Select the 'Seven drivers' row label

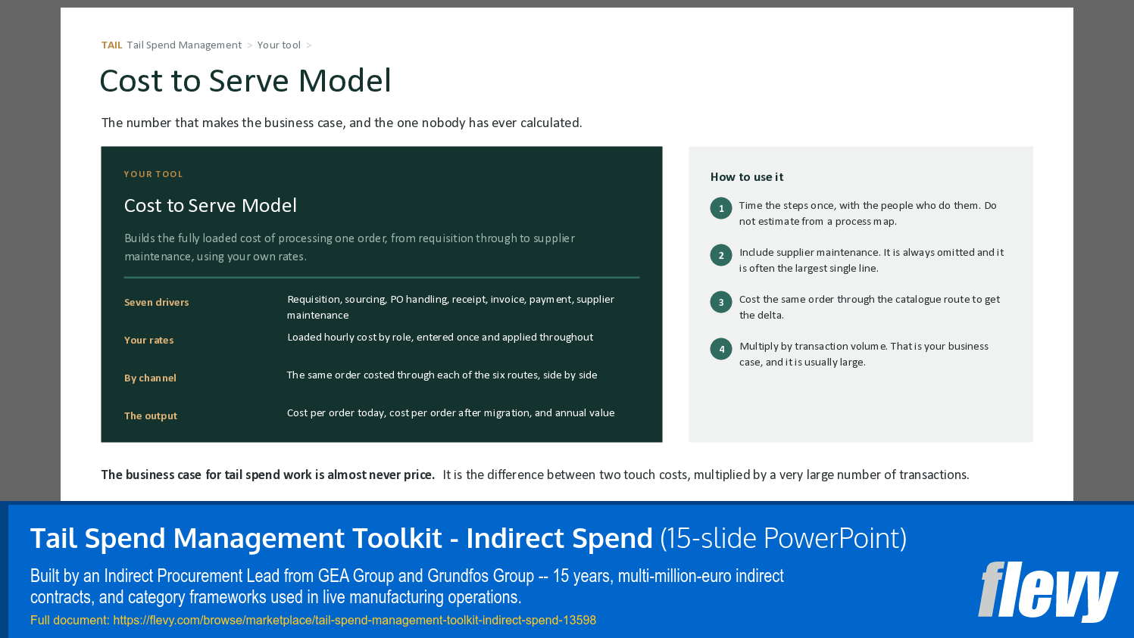[157, 302]
